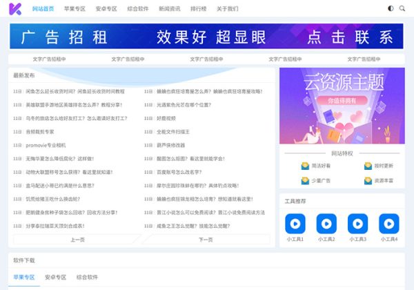Click the 资源丰富 feature icon
The image size is (414, 290).
[368, 180]
